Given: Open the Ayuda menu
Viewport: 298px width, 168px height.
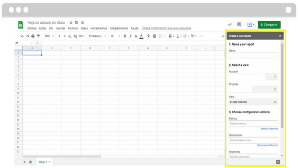Looking at the screenshot, I should 134,28.
